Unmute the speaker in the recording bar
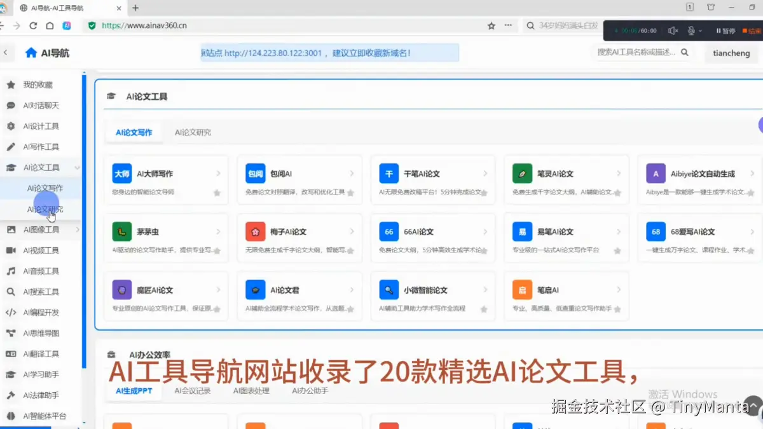The image size is (763, 429). pos(671,31)
